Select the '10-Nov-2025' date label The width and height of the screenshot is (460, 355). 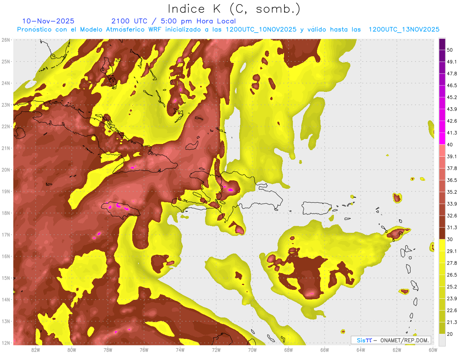pos(48,21)
